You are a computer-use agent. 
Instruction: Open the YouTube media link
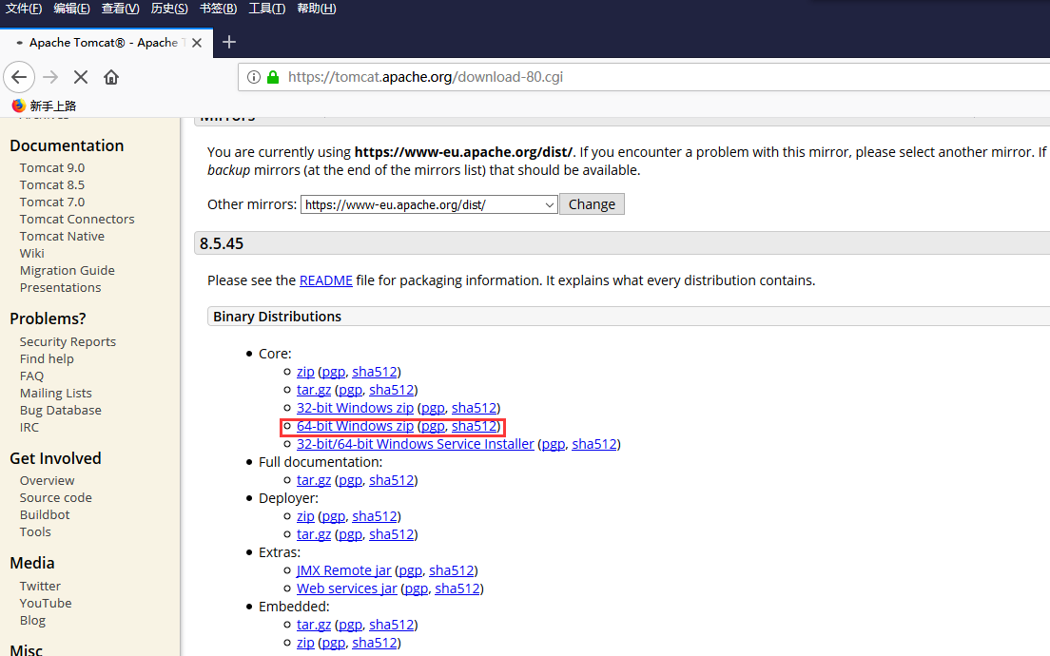[46, 603]
